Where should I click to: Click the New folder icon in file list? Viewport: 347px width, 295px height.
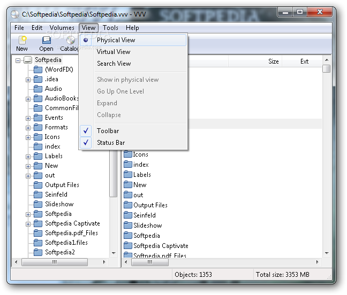tap(128, 184)
